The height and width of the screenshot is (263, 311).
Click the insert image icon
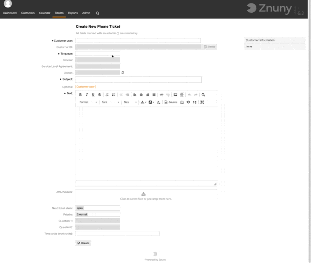point(175,95)
